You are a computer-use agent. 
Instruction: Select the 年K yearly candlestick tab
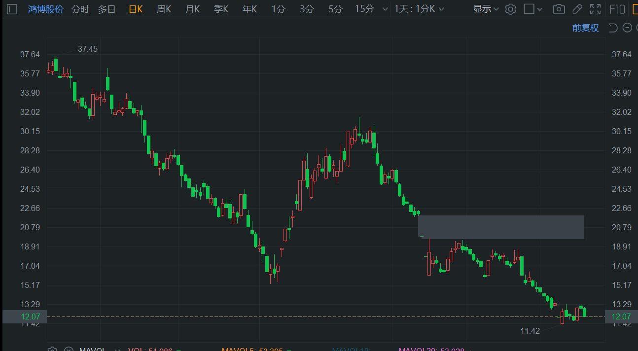tap(249, 9)
